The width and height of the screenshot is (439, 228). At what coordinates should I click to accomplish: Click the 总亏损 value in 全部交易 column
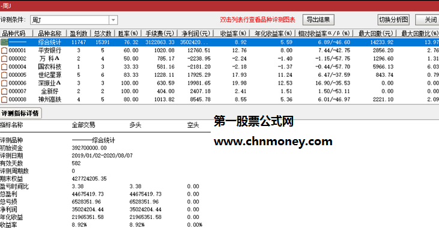click(x=86, y=202)
